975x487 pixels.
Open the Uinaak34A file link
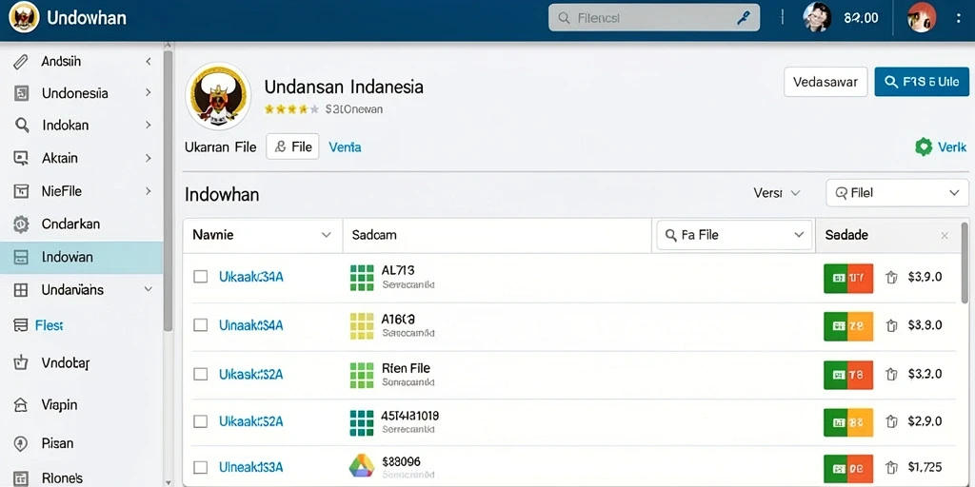251,325
